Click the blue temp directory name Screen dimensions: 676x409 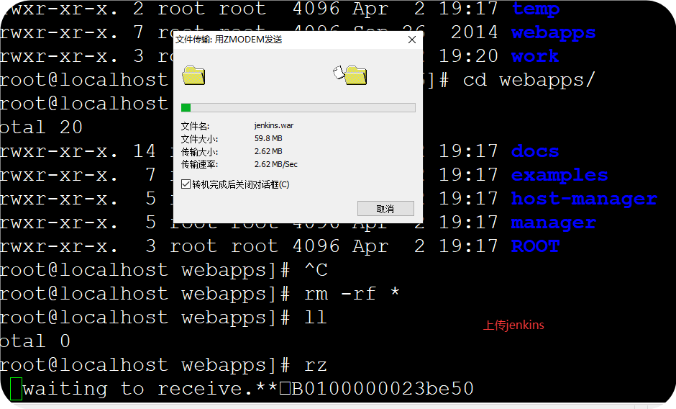[536, 9]
